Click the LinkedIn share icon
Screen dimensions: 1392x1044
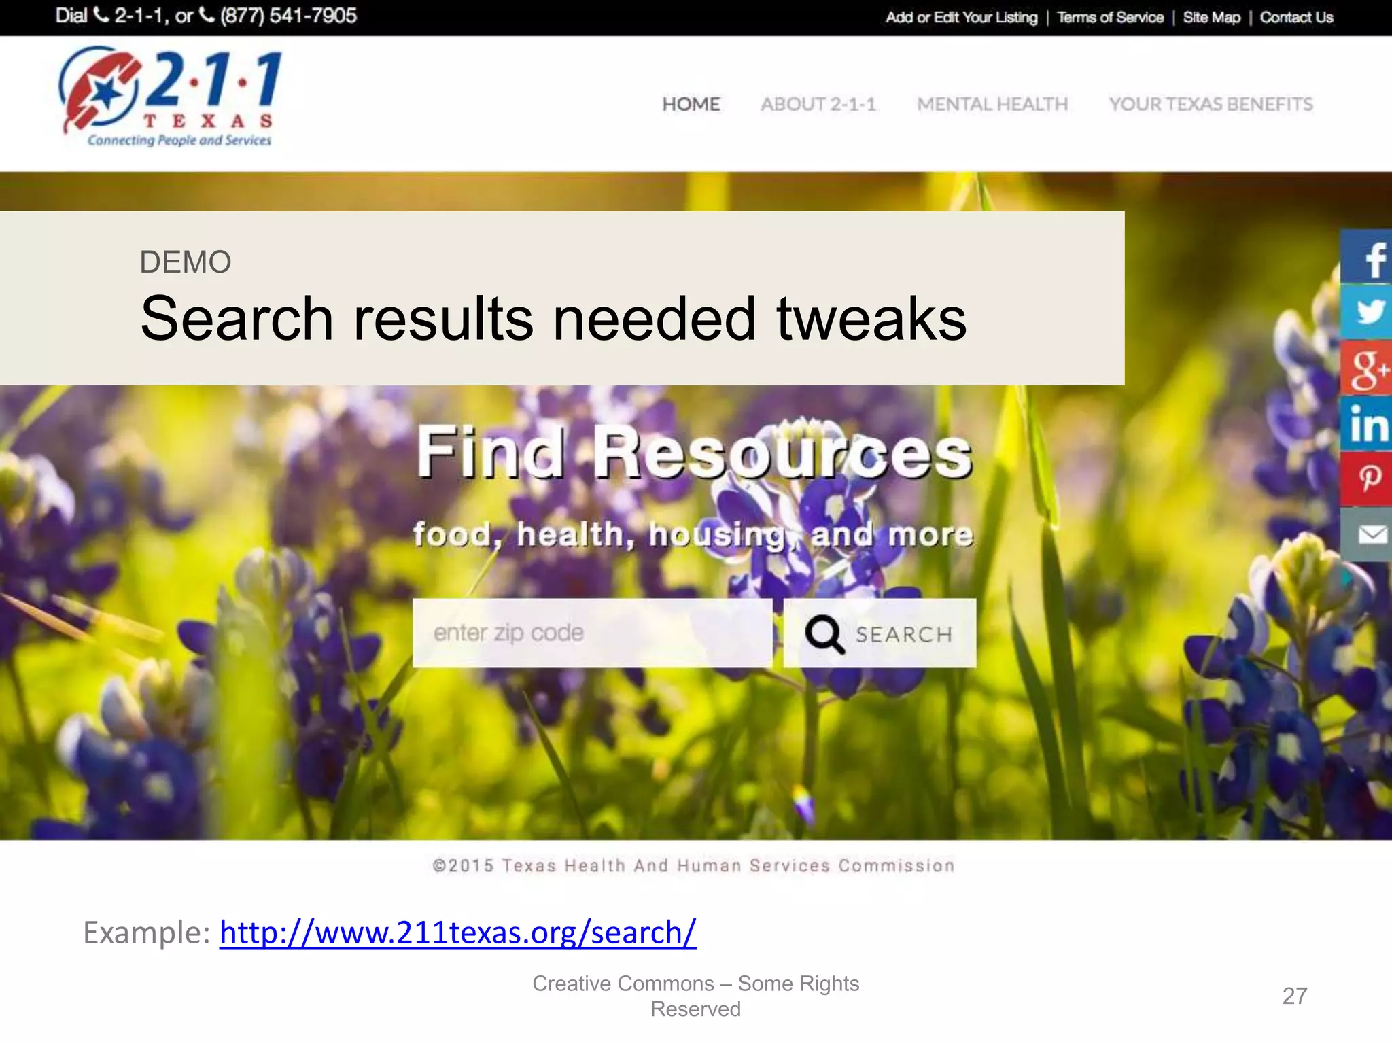1366,423
